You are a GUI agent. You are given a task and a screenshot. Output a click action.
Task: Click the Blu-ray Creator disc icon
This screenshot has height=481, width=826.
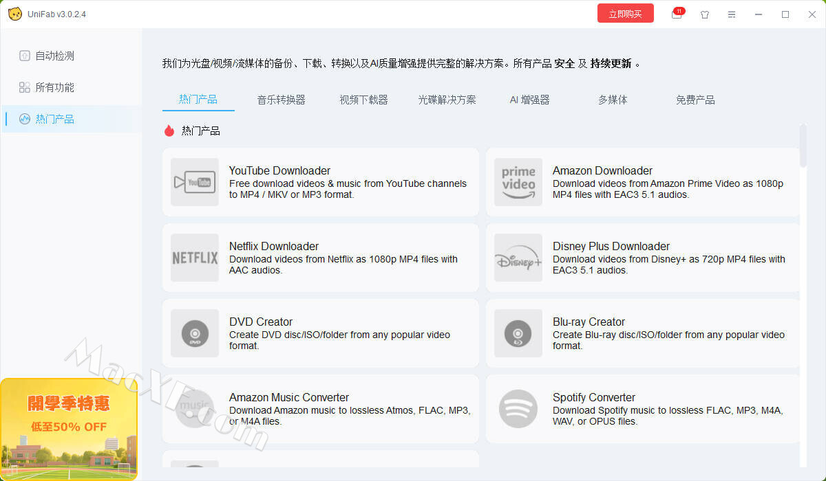click(x=518, y=333)
